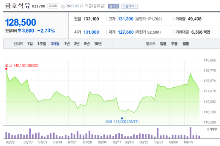Click the 전일 value 132,100
The height and width of the screenshot is (146, 220).
(91, 19)
